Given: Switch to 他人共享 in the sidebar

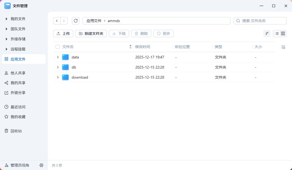Looking at the screenshot, I should pos(16,73).
